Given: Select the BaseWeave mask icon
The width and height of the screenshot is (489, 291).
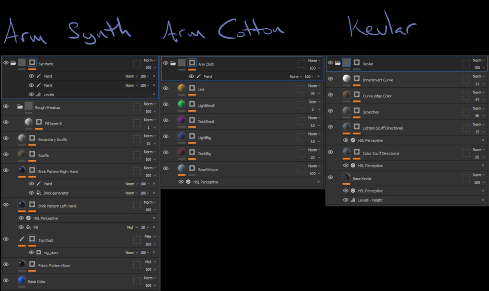Looking at the screenshot, I should pos(192,168).
